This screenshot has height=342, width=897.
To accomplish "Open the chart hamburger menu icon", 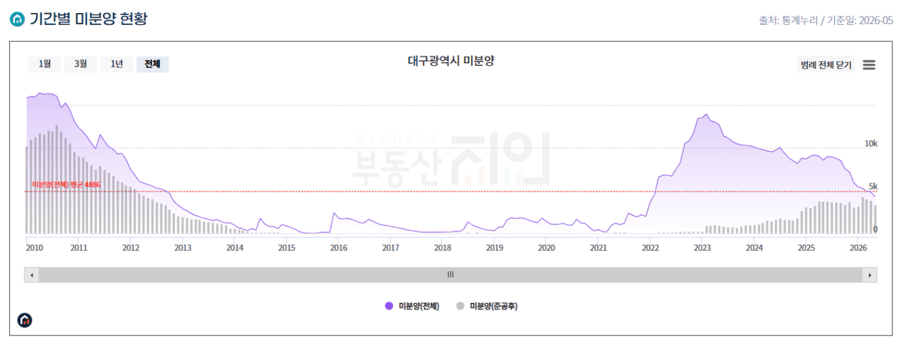I will (x=869, y=65).
